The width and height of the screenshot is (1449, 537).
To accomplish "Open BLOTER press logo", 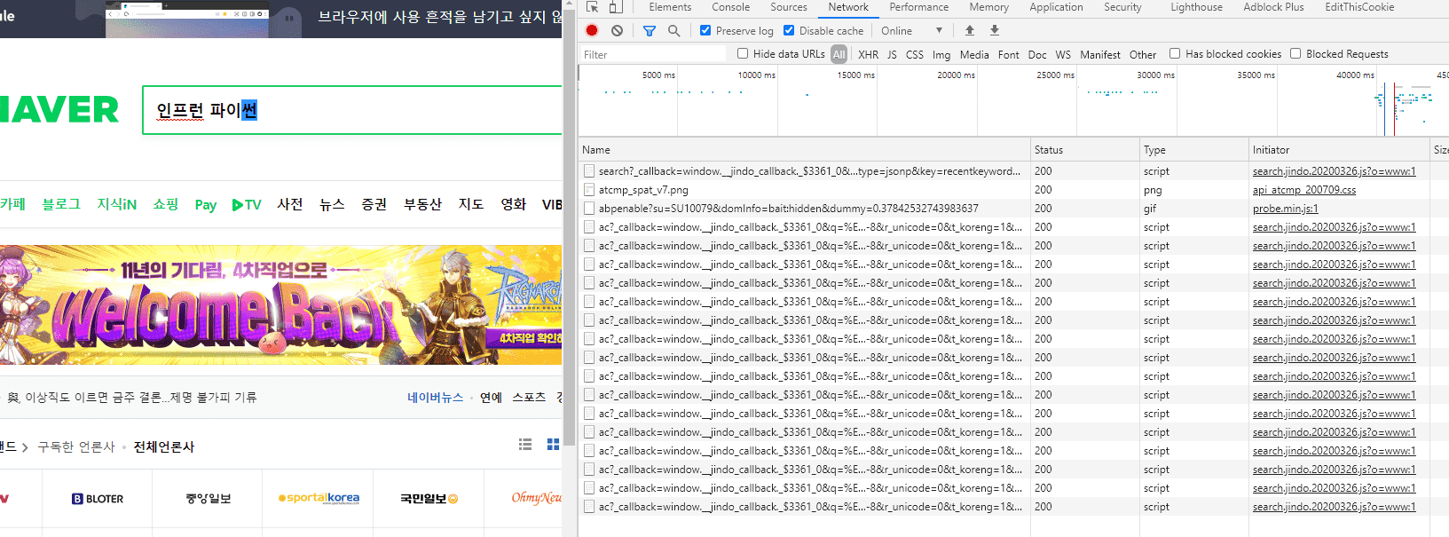I will (x=98, y=499).
